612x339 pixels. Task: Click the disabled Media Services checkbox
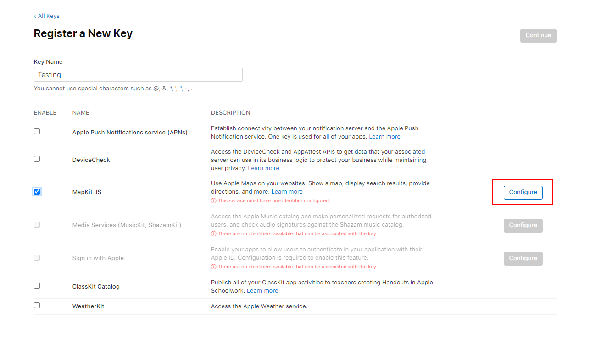point(37,224)
